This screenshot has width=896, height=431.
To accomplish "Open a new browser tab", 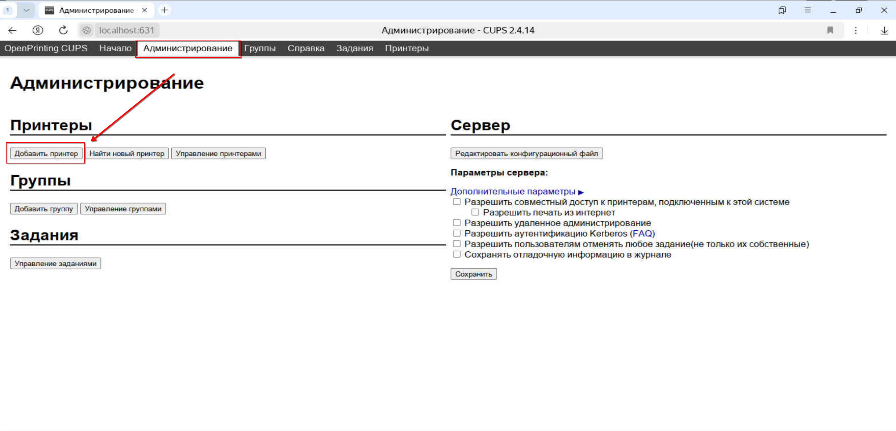I will click(165, 10).
